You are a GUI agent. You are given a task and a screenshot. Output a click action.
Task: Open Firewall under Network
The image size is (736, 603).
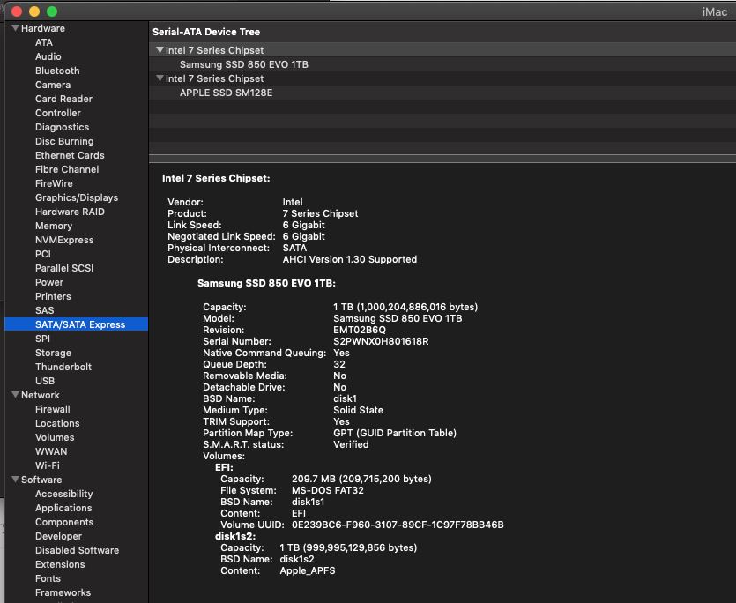click(53, 408)
